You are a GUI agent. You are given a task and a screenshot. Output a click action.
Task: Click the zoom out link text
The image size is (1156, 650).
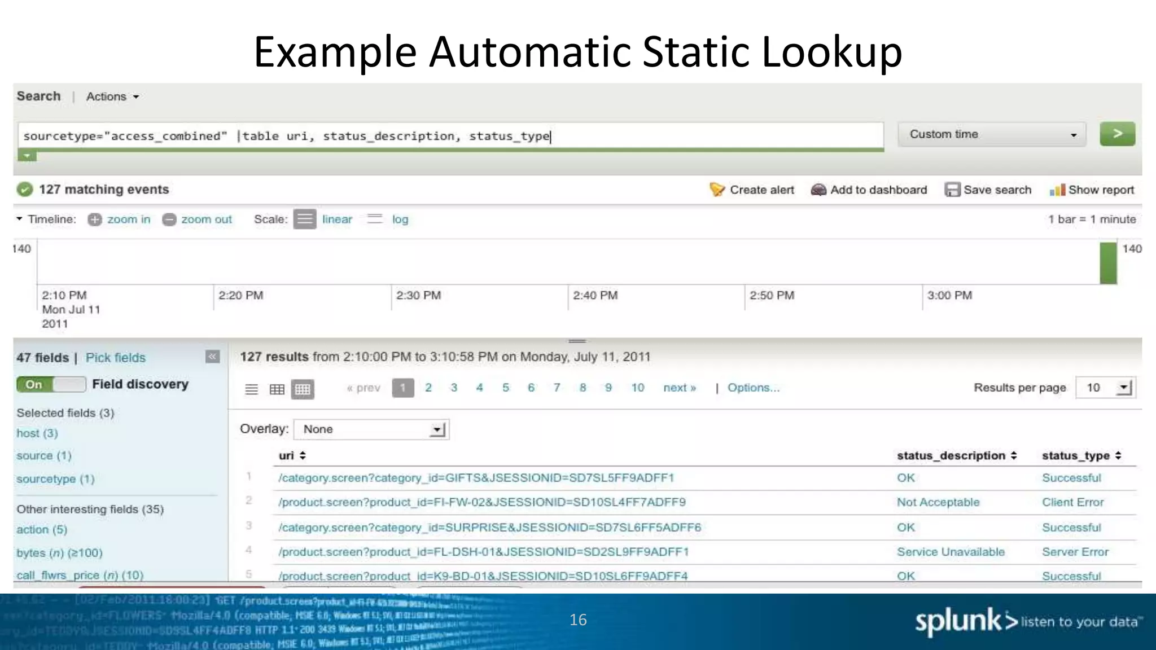point(207,219)
